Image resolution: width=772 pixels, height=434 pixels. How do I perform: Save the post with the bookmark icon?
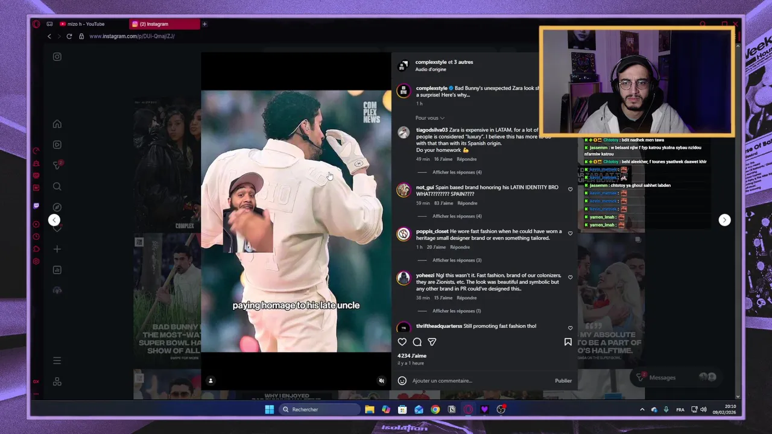568,342
